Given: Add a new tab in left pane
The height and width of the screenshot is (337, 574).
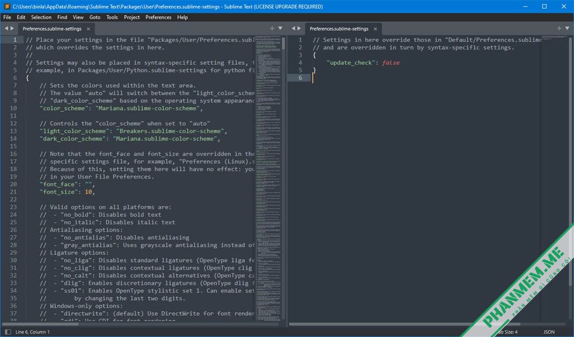Looking at the screenshot, I should (x=272, y=28).
